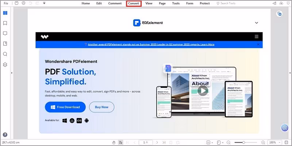Collapse the ribbon with top-right chevron
The width and height of the screenshot is (292, 146).
(288, 3)
